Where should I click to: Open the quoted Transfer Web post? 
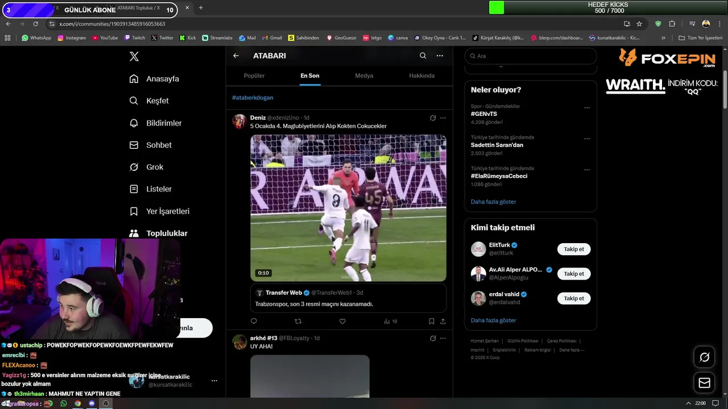348,298
